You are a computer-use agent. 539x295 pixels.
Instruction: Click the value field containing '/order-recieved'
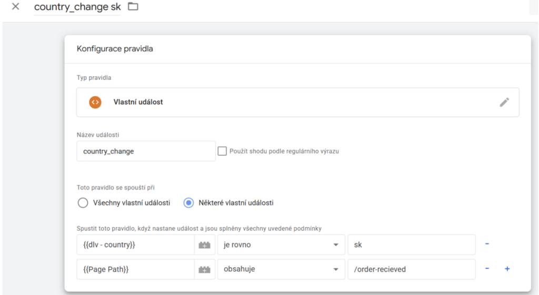[x=411, y=269]
